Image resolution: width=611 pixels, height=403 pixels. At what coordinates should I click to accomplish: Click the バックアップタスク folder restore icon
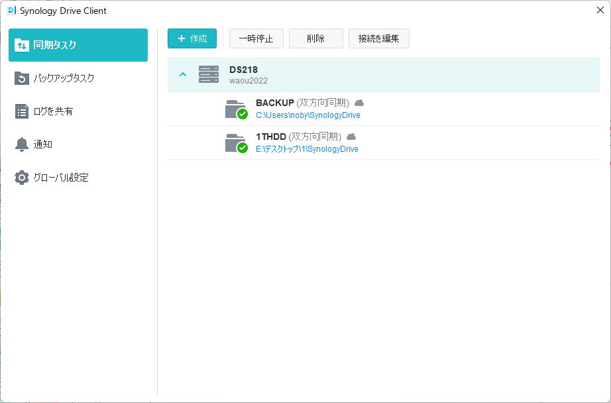point(21,78)
